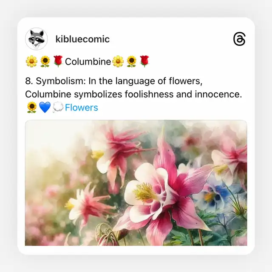
Task: Click the sunflower emoji beside blue heart
Action: coord(32,108)
